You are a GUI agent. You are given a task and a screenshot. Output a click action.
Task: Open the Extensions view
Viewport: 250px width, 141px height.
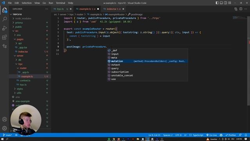[4, 37]
